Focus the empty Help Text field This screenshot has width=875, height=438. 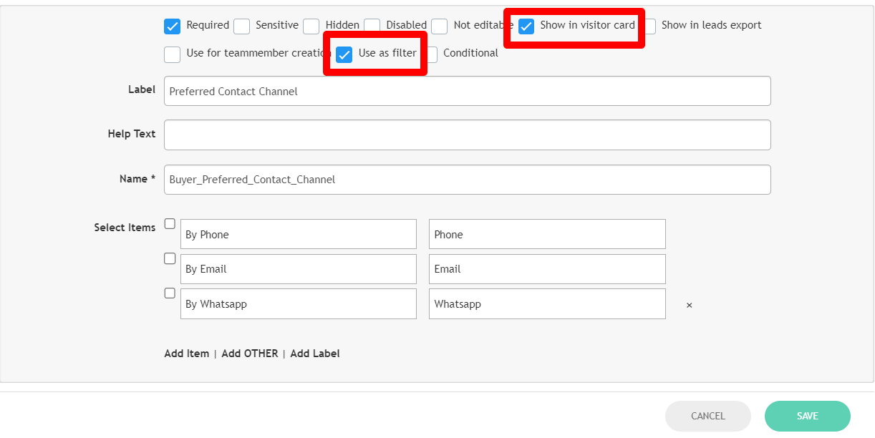coord(467,135)
